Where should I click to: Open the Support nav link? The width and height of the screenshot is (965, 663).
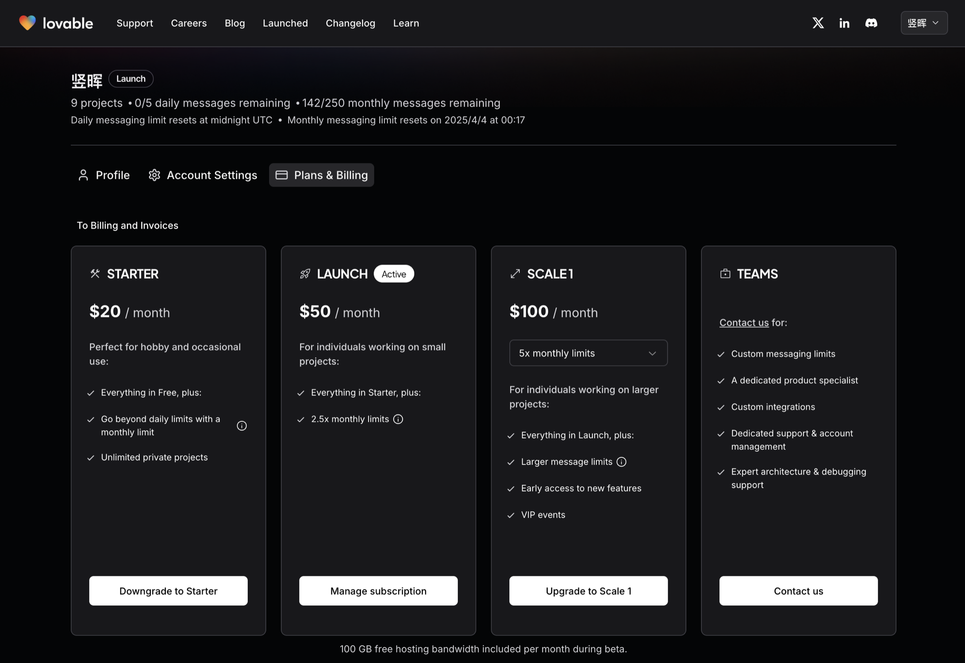coord(135,23)
